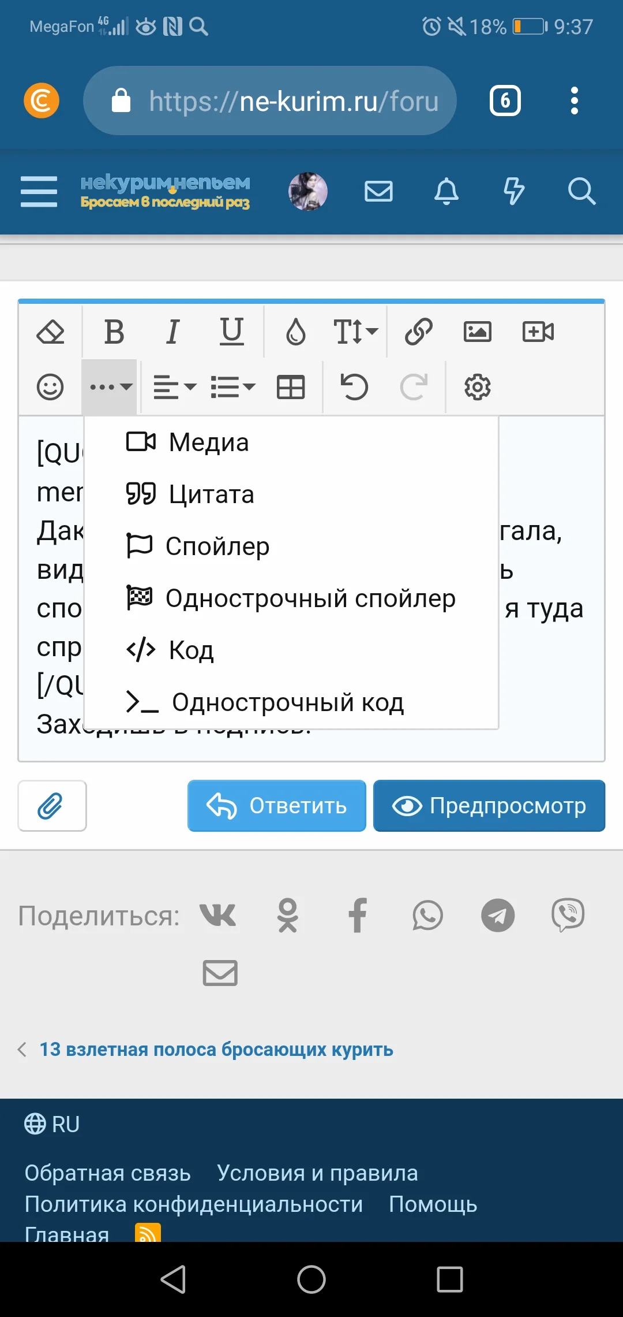Tap Android home navigation button

311,1279
